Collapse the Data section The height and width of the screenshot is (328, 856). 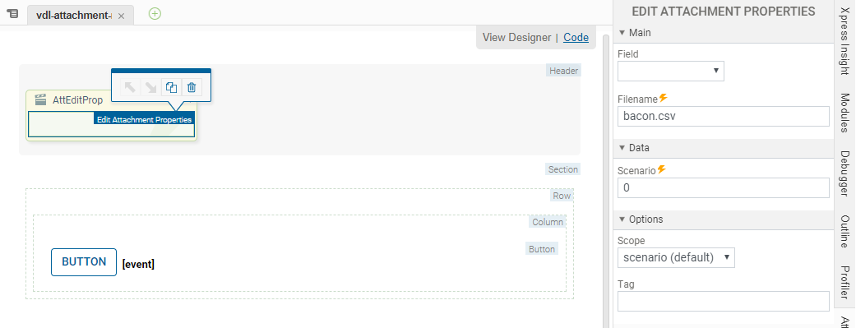(x=622, y=148)
